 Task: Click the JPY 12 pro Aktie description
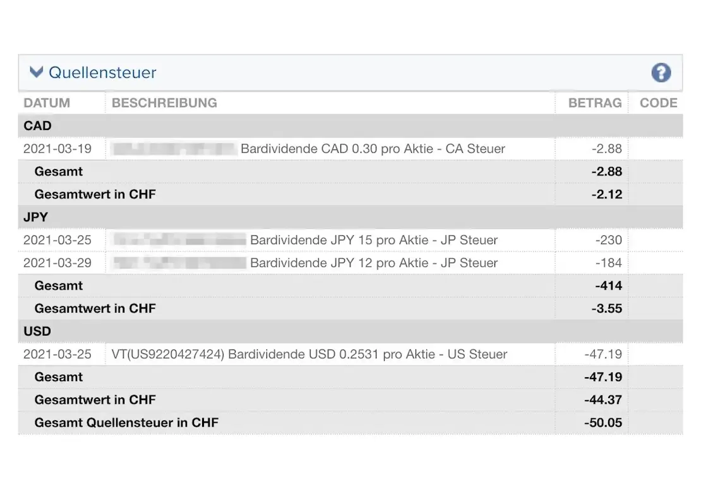(374, 263)
